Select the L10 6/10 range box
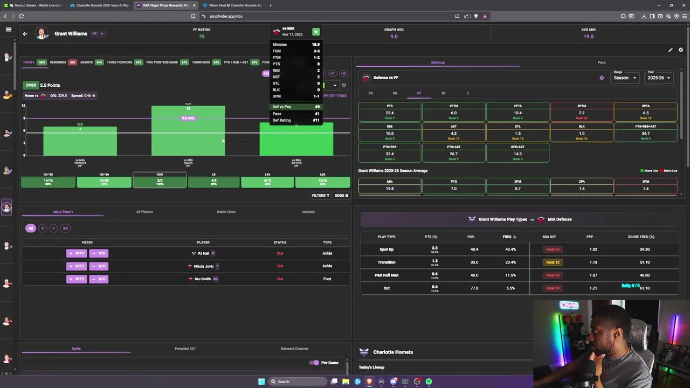 (x=268, y=180)
